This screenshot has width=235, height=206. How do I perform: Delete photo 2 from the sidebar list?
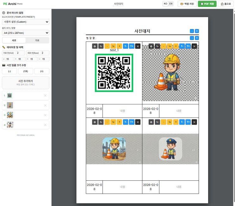(45, 106)
